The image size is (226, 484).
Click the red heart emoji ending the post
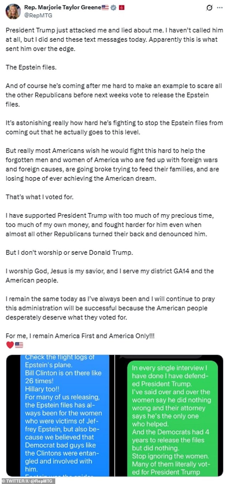[x=10, y=345]
